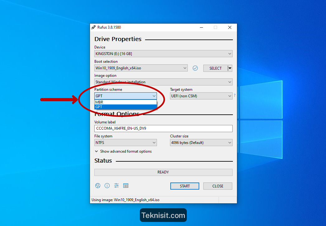Expand Show advanced format options
Image resolution: width=326 pixels, height=226 pixels.
pyautogui.click(x=123, y=151)
